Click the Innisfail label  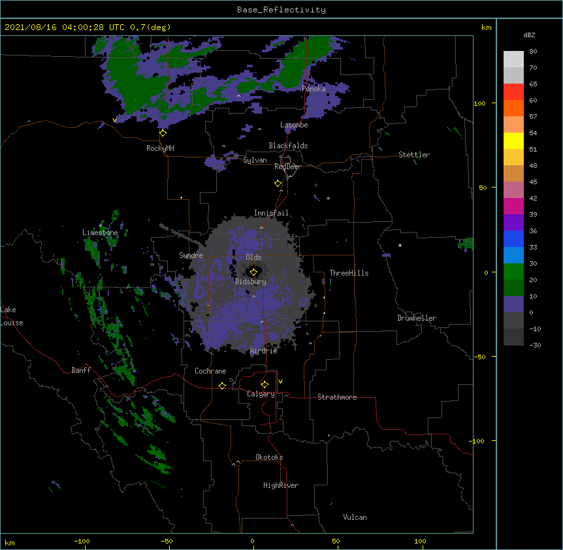(271, 213)
